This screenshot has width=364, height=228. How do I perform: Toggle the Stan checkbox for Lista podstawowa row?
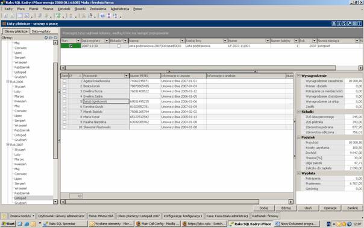(71, 46)
